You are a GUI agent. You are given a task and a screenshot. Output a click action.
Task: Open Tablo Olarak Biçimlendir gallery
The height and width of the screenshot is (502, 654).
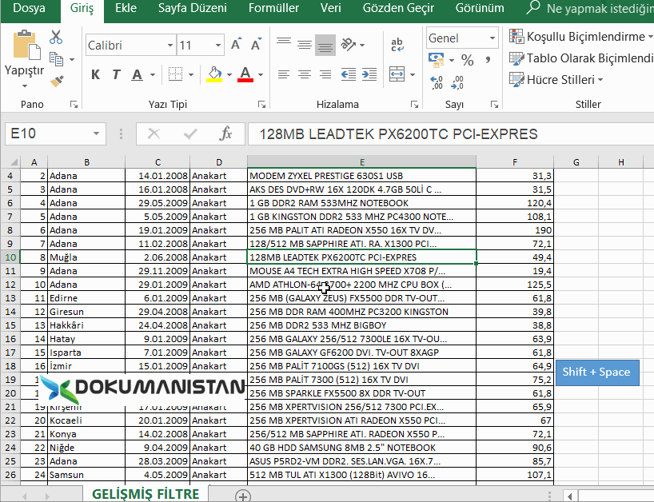point(581,58)
